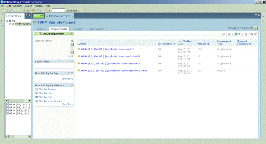Viewport: 266px width, 144px height.
Task: Click Filter by date
Action: [46, 97]
